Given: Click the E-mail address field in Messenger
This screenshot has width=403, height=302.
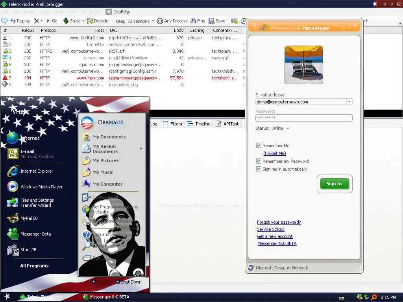Looking at the screenshot, I should 301,102.
